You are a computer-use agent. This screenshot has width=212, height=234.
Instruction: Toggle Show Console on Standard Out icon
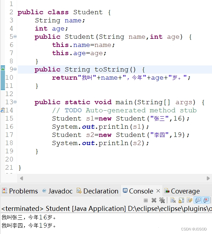(x=198, y=200)
